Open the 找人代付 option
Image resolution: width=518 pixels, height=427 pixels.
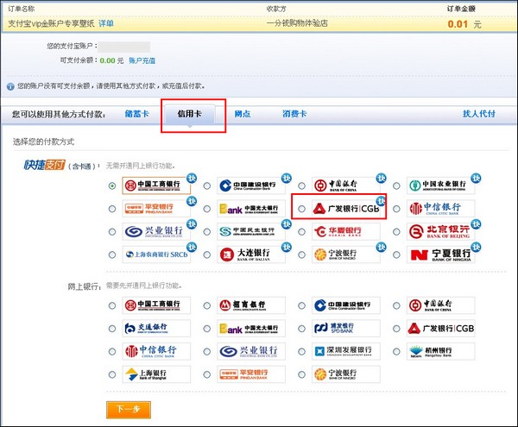(x=479, y=114)
